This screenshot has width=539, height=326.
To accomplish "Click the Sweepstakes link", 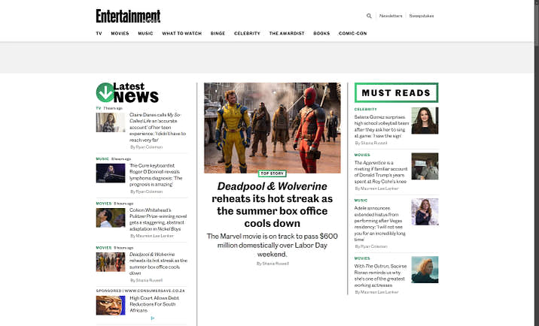I will click(x=422, y=16).
